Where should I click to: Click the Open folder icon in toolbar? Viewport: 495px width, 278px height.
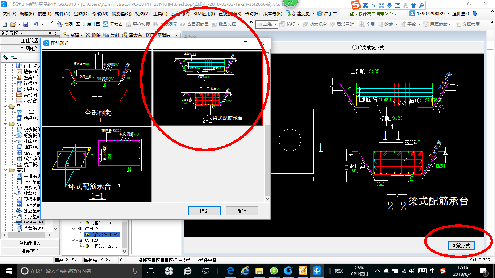13,24
